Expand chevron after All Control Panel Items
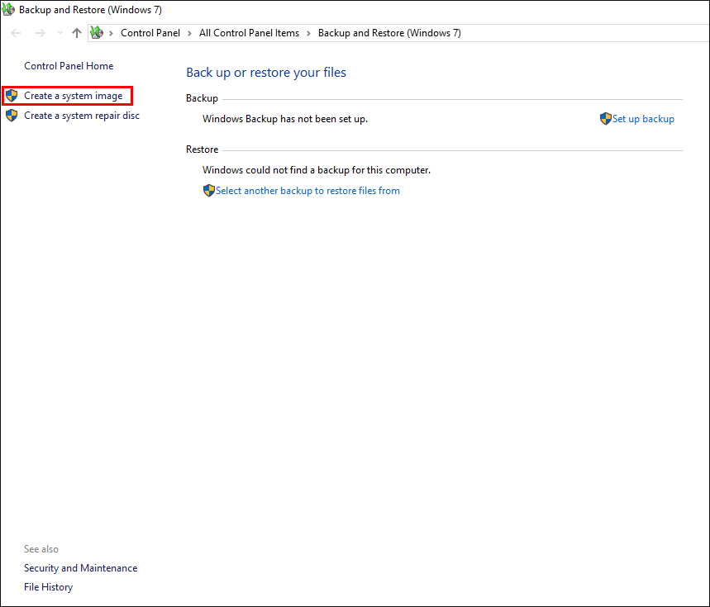Image resolution: width=710 pixels, height=607 pixels. tap(308, 33)
